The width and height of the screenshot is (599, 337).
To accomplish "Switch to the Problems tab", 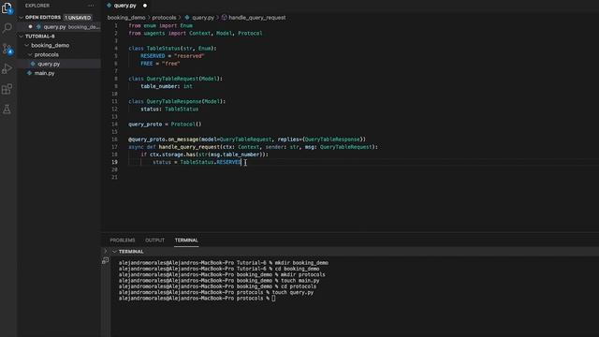I will click(x=123, y=240).
